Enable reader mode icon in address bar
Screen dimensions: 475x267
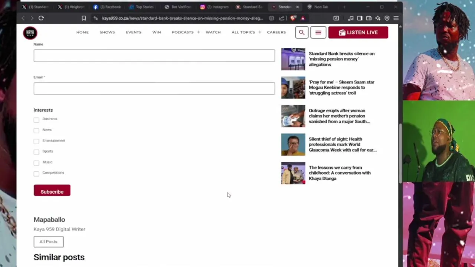pyautogui.click(x=272, y=18)
